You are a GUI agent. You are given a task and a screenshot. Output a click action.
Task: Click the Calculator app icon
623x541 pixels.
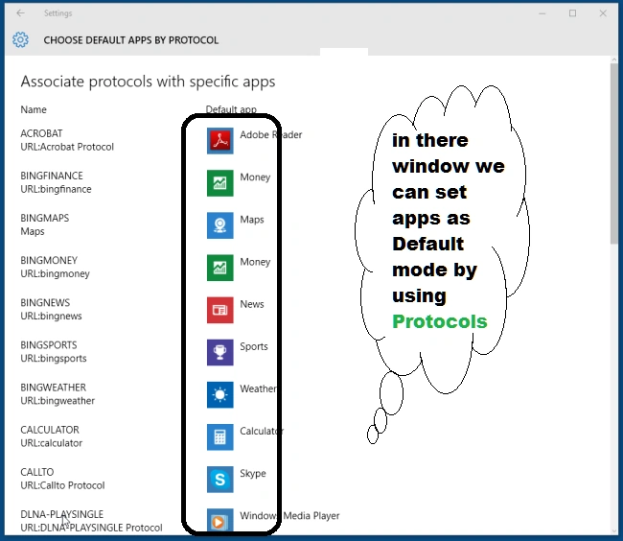(x=220, y=436)
